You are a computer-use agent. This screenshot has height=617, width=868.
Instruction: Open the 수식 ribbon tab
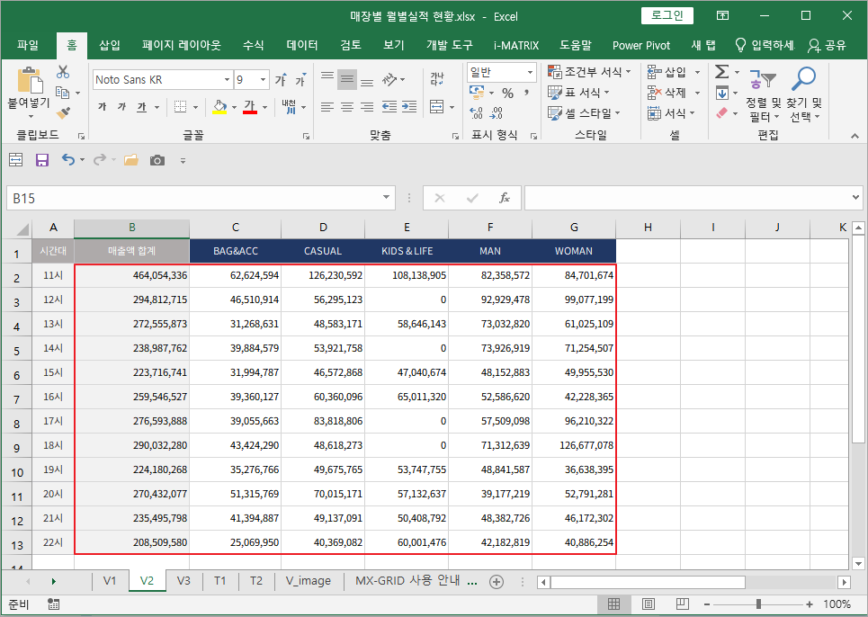(253, 45)
